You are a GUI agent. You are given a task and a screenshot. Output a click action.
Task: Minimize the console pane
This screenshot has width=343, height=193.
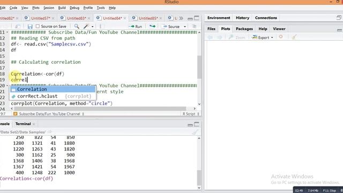click(x=190, y=125)
